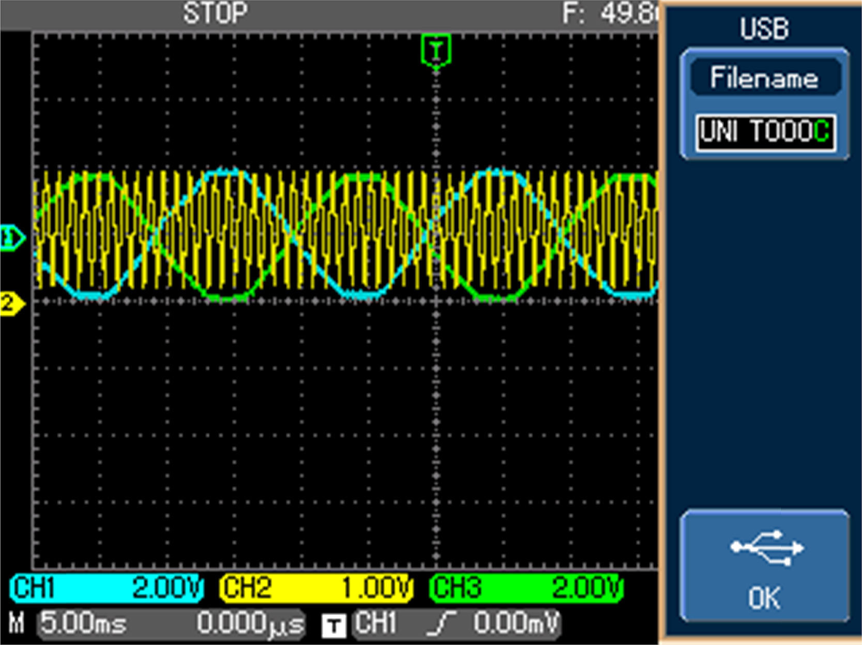Click the M timebase indicator letter
The image size is (862, 645).
[x=17, y=623]
